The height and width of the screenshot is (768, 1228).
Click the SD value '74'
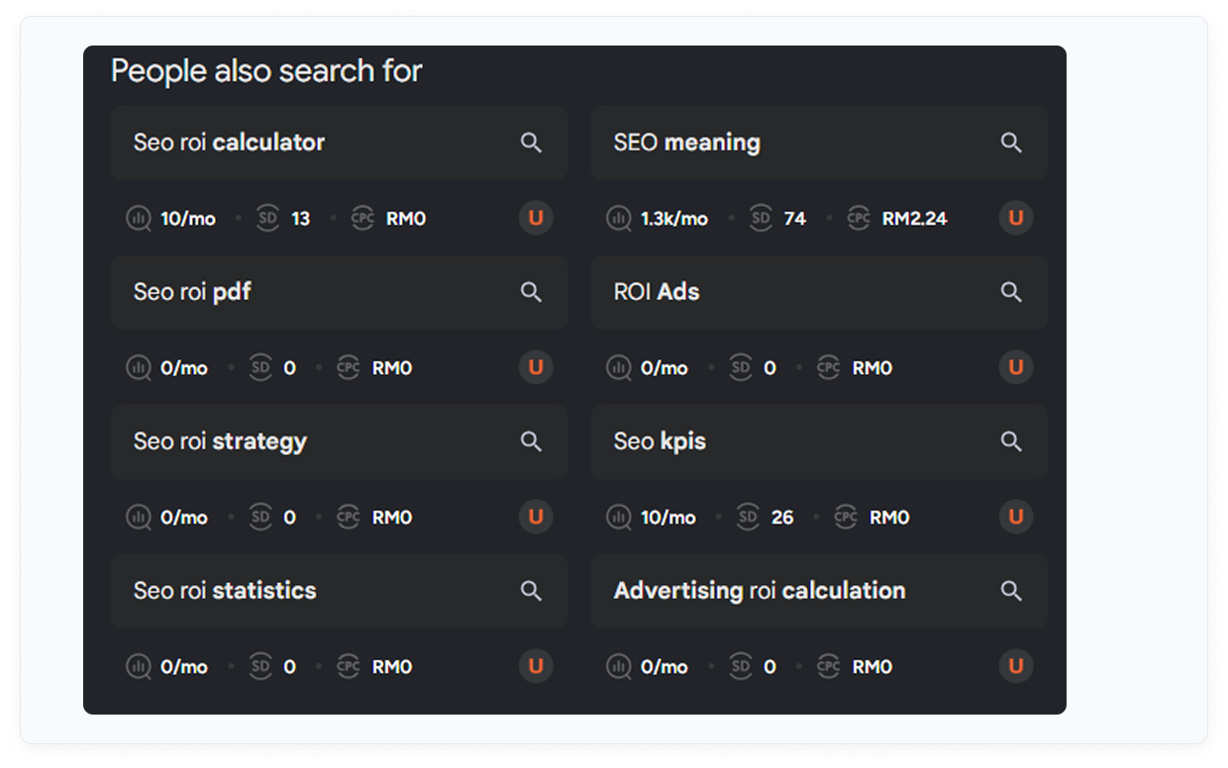795,219
